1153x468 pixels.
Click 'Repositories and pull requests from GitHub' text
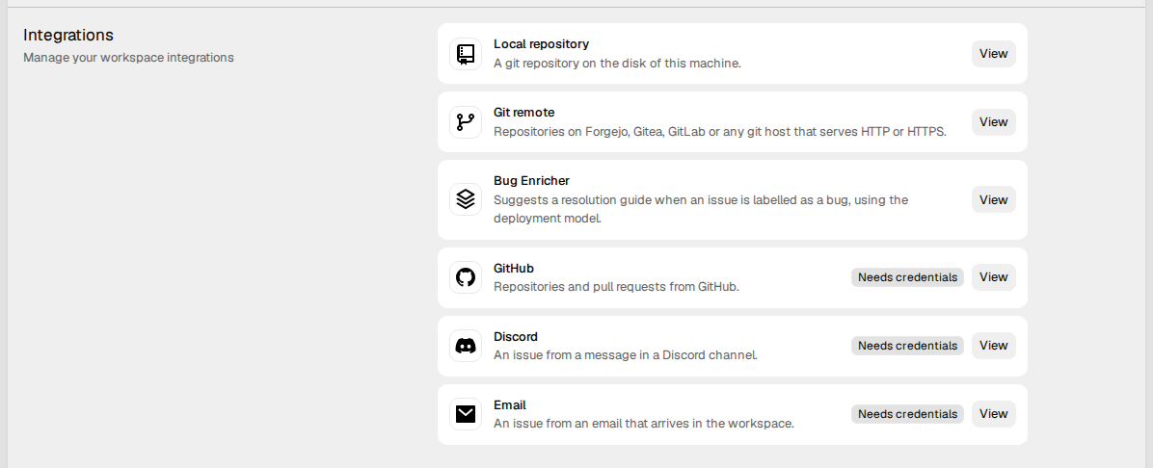[616, 287]
